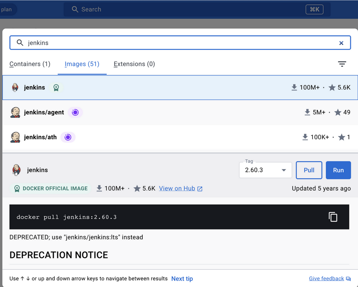The width and height of the screenshot is (358, 287).
Task: Open the filter options icon
Action: [342, 64]
